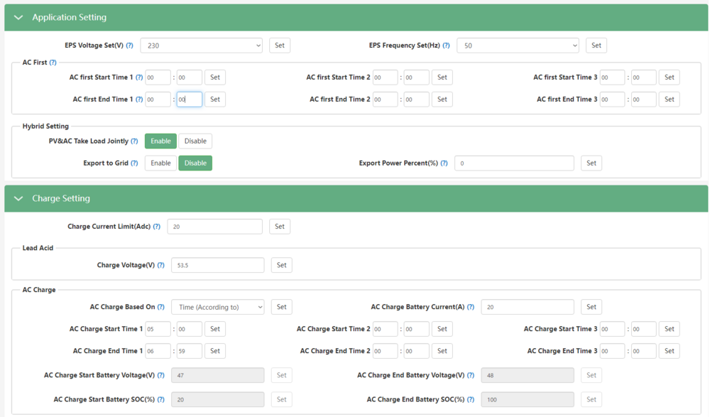The width and height of the screenshot is (710, 417).
Task: Open the AC Charge Based On dropdown
Action: tap(217, 307)
